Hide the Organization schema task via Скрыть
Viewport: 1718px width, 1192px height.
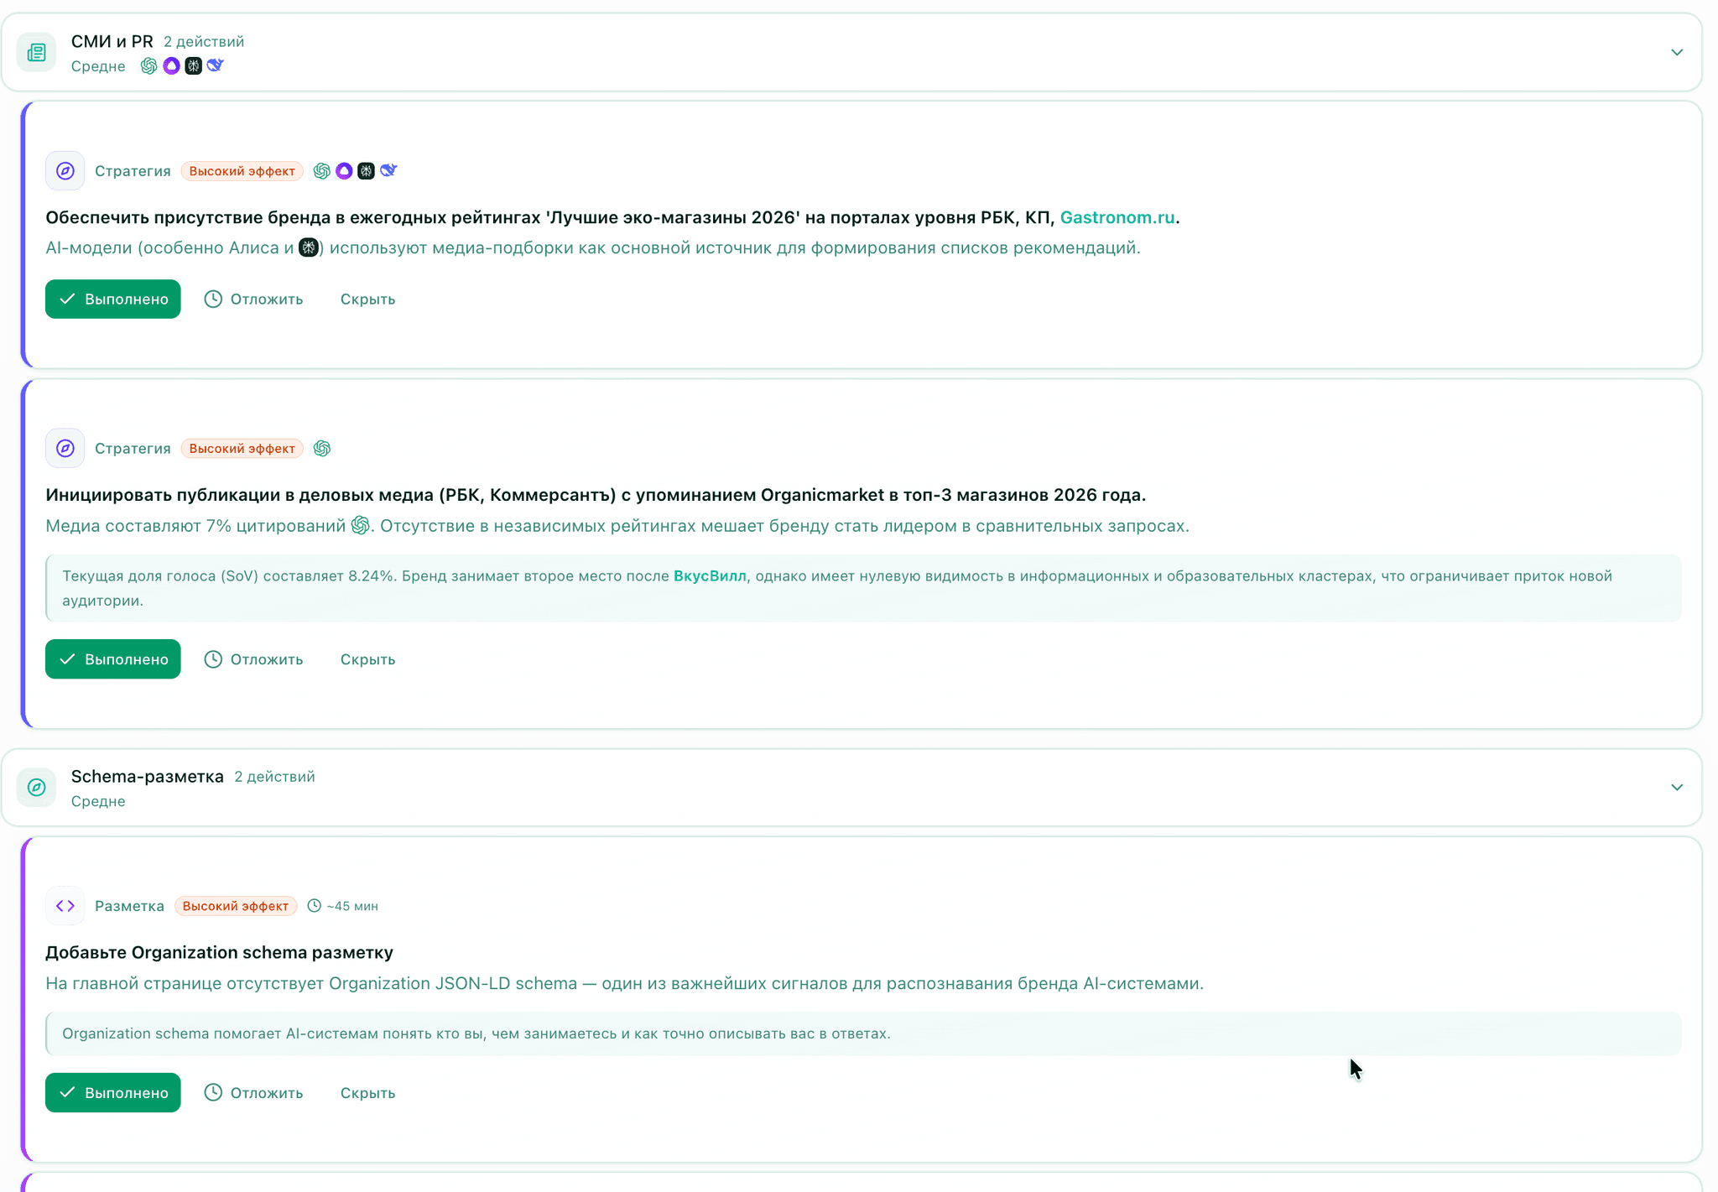click(367, 1092)
